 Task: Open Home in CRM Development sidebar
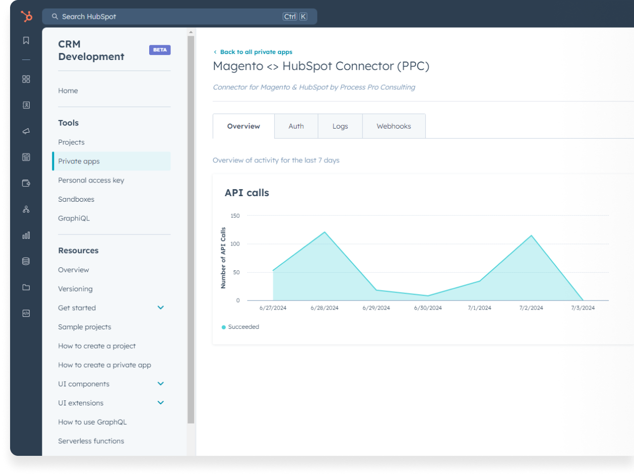68,91
